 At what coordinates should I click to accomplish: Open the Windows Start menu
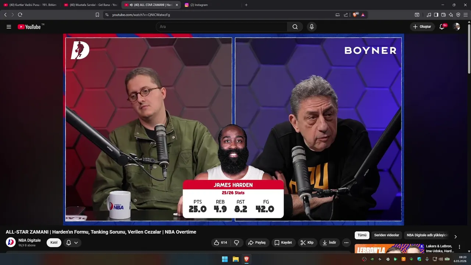pos(224,259)
